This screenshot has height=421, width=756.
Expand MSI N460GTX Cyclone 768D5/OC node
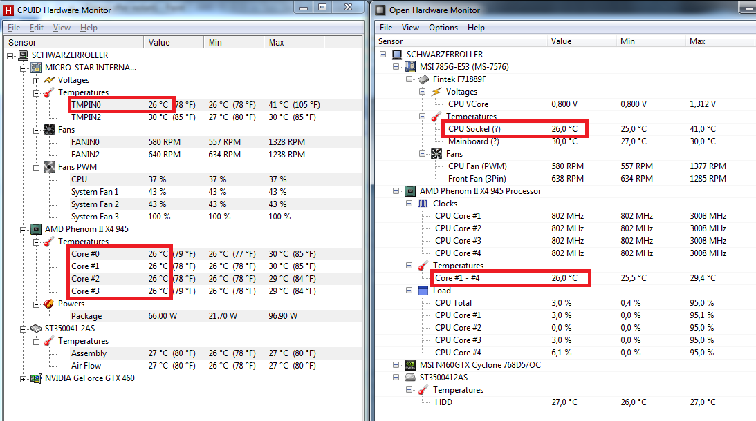click(396, 365)
